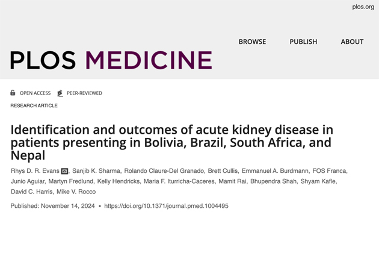Click the envelope icon beside Rhys Evans
The width and height of the screenshot is (379, 256).
coord(64,172)
